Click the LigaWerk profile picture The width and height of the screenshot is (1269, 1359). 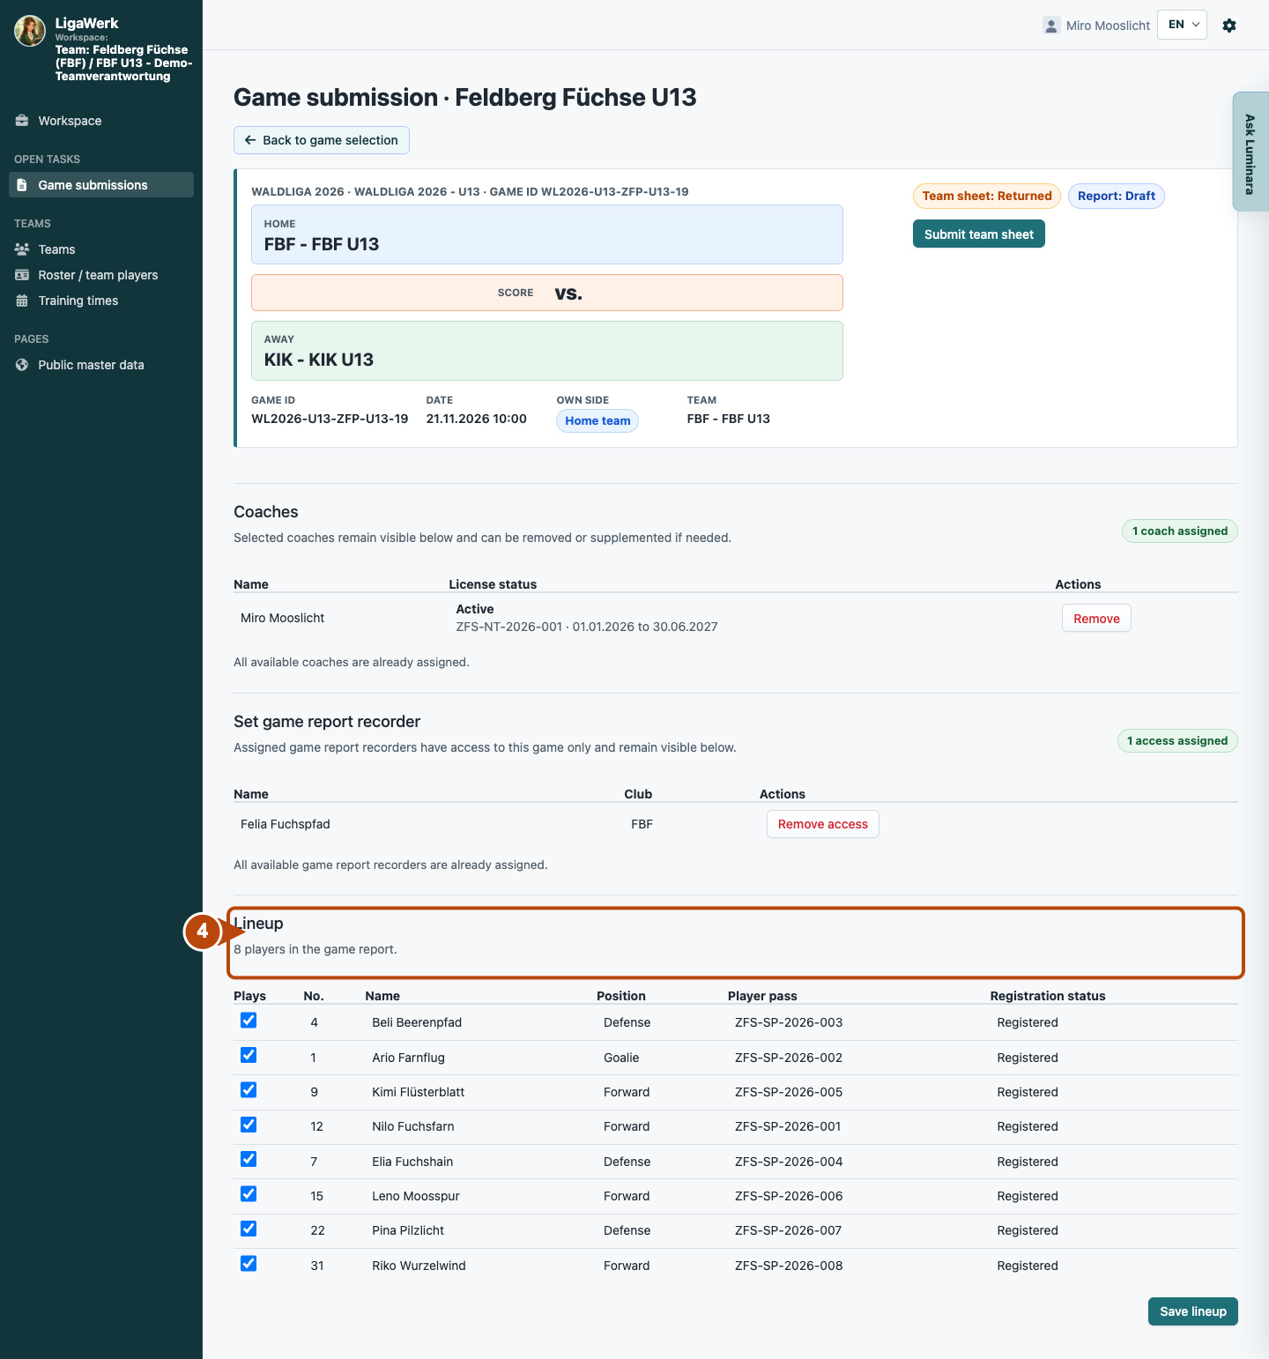click(x=30, y=31)
